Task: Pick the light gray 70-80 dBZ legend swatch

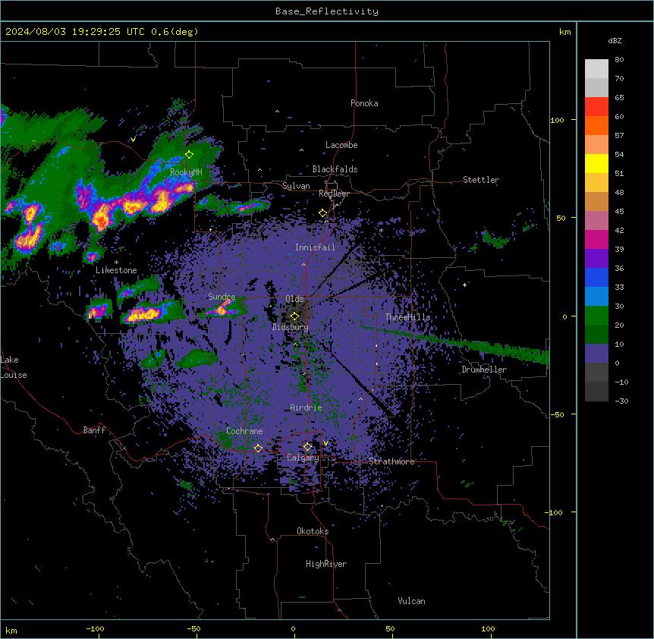Action: (x=596, y=69)
